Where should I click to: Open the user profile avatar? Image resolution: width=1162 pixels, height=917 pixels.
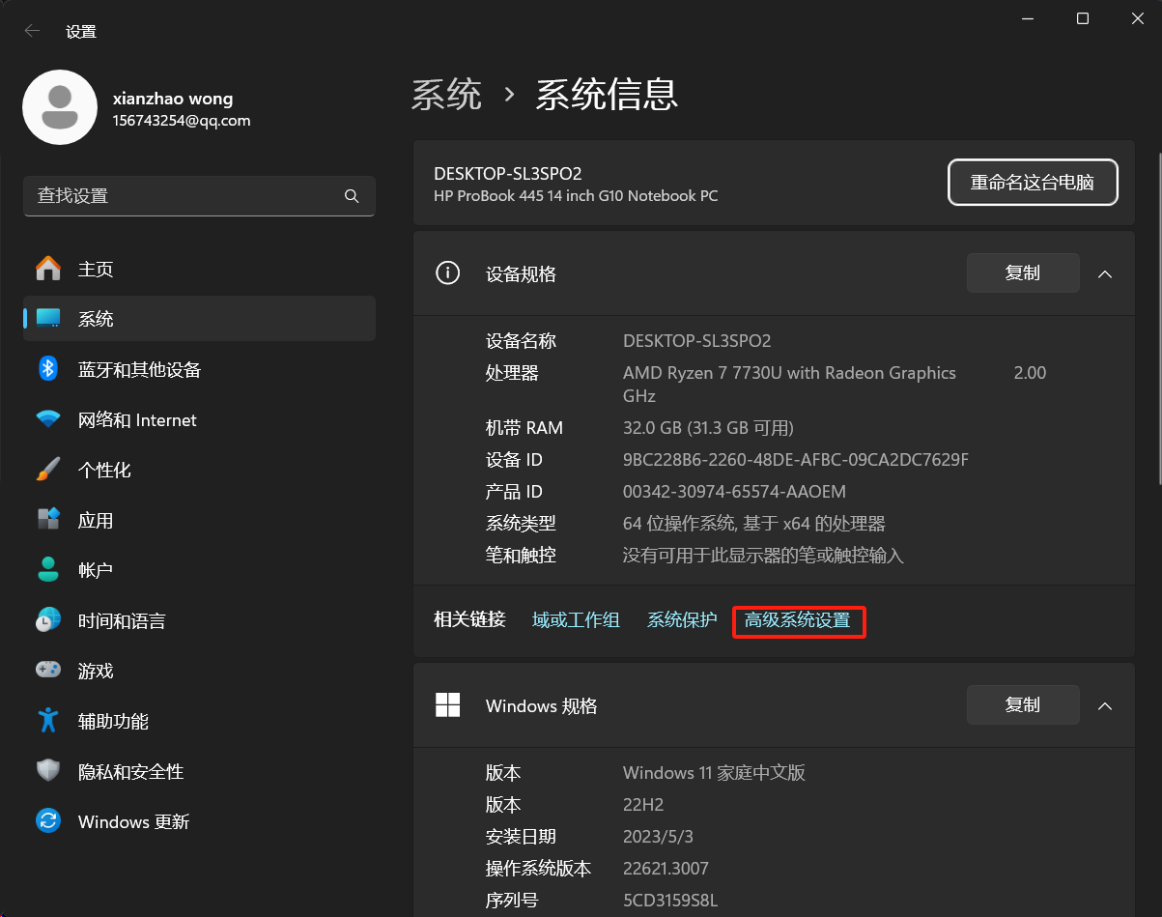[60, 107]
